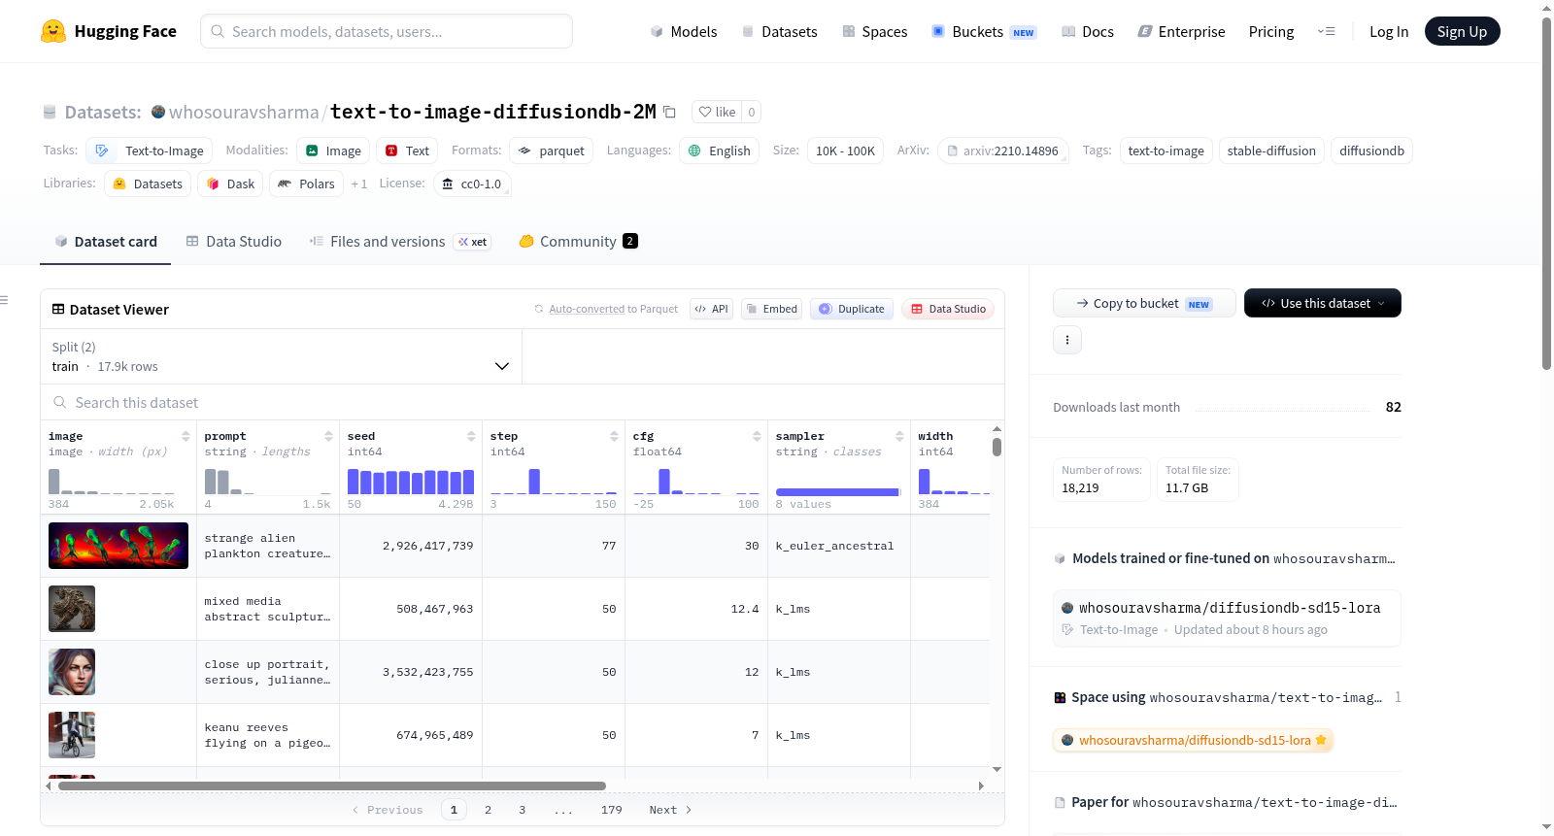Viewport: 1554px width, 836px height.
Task: Switch to the Data Studio tab
Action: click(234, 242)
